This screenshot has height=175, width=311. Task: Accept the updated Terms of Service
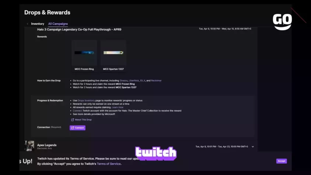coord(282,161)
